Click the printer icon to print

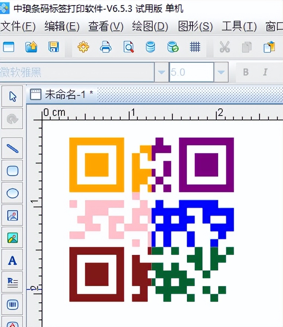[x=106, y=47]
